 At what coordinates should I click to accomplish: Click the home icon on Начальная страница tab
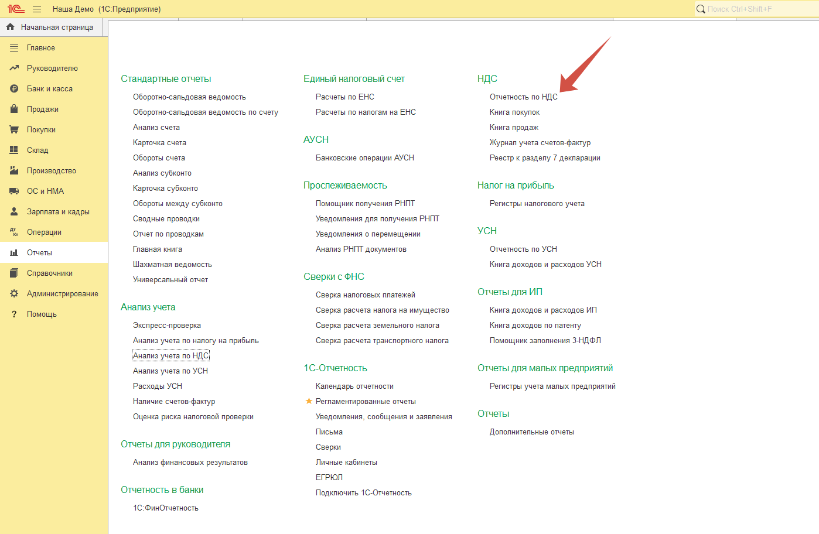(10, 27)
